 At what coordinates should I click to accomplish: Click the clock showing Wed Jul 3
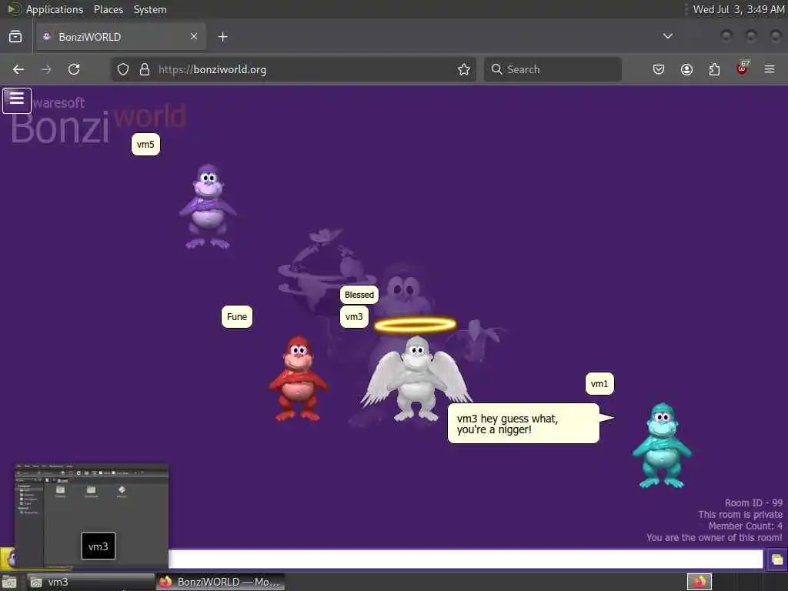click(738, 9)
